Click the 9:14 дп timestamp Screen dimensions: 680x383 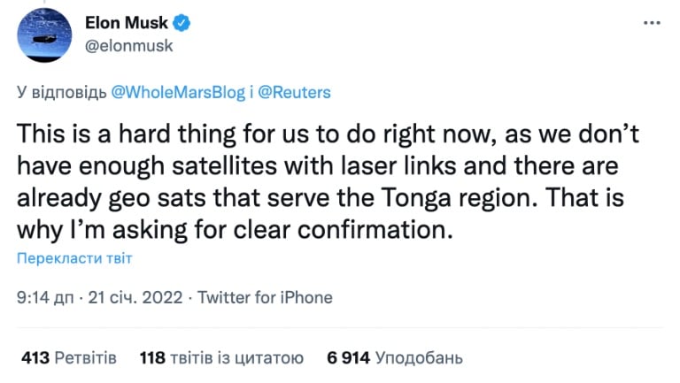tap(45, 298)
